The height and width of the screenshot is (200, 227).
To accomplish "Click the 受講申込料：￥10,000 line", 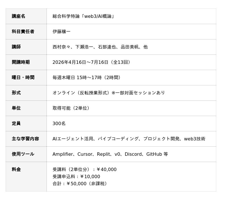I will pos(76,176).
